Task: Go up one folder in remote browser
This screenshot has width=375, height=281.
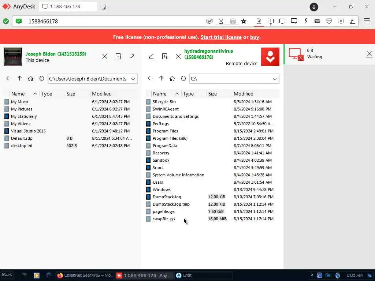Action: (x=161, y=78)
